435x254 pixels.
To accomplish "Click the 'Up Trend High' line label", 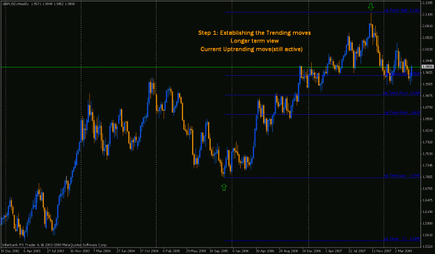I will coord(402,10).
